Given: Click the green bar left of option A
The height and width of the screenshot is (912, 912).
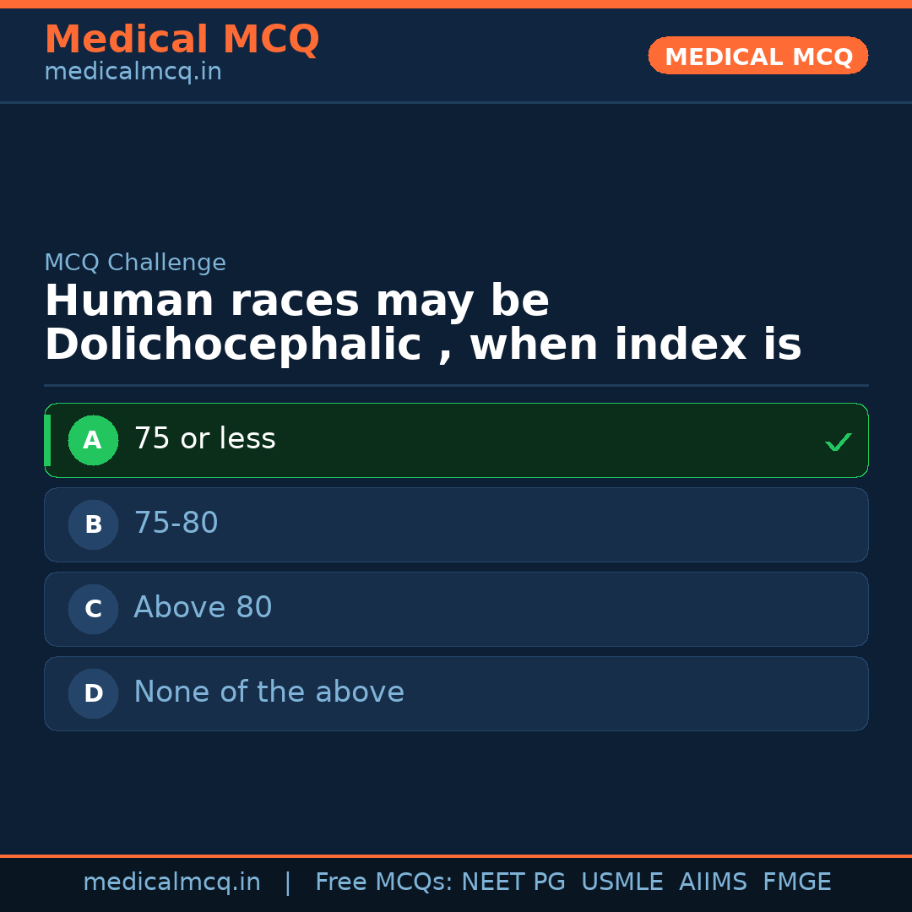Looking at the screenshot, I should [47, 440].
